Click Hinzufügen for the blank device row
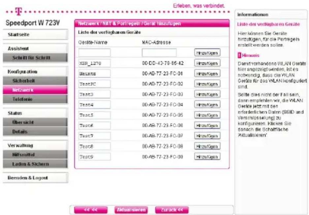 point(207,53)
